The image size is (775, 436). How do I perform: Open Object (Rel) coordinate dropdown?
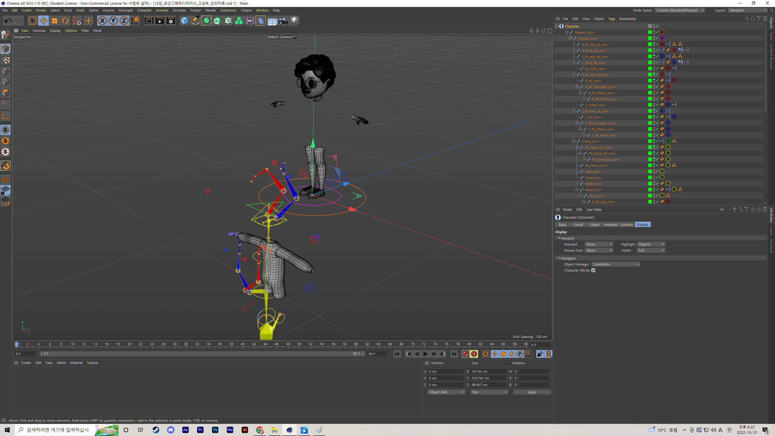click(447, 392)
